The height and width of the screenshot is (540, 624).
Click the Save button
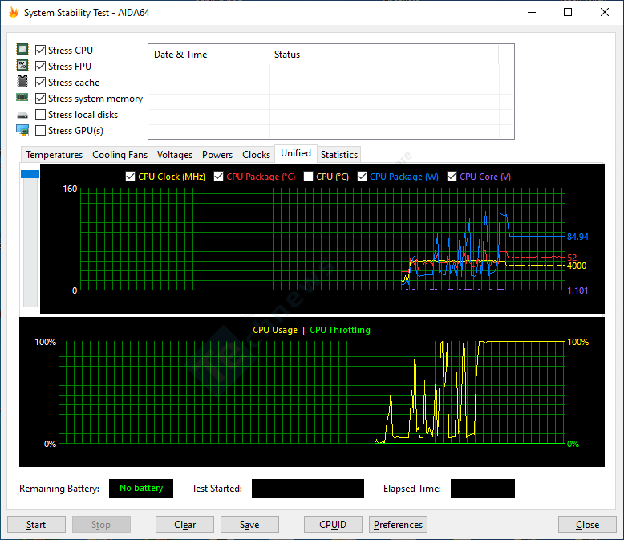[x=249, y=525]
